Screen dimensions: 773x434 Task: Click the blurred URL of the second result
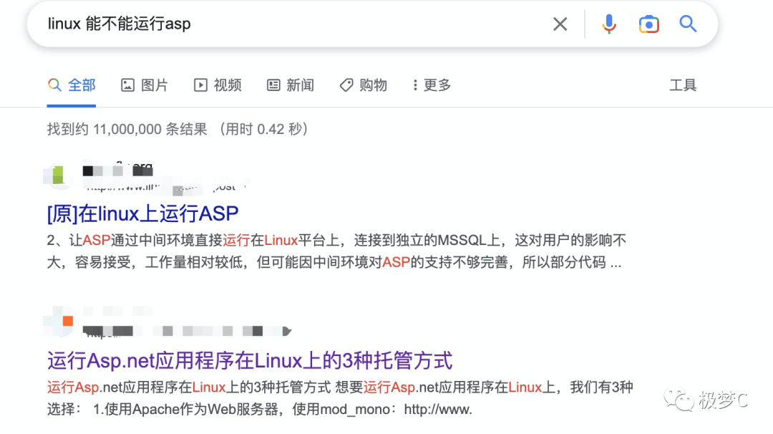[188, 332]
